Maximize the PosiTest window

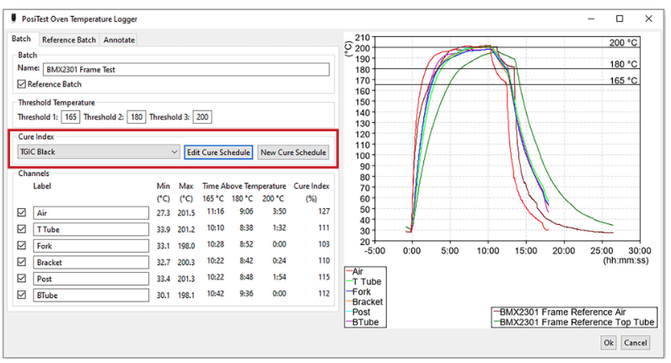click(x=620, y=19)
